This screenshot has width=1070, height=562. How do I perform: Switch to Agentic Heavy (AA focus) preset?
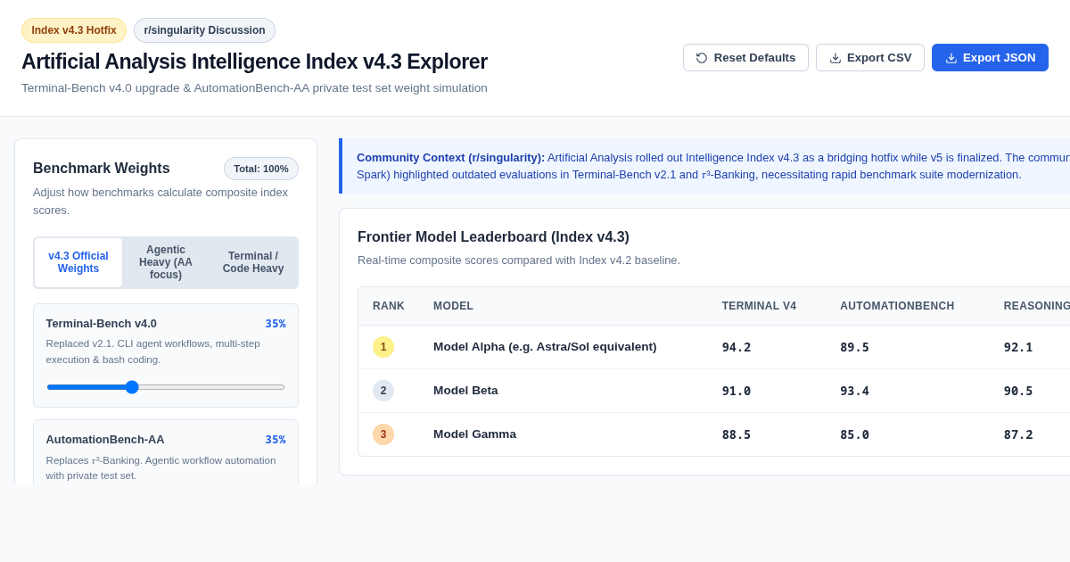[166, 262]
